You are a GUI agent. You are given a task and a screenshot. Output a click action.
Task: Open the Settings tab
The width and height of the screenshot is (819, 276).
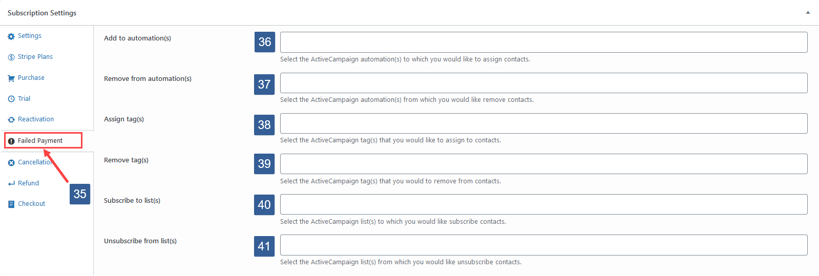click(29, 36)
